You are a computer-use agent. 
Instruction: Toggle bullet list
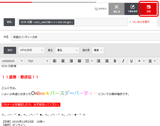coord(87,61)
